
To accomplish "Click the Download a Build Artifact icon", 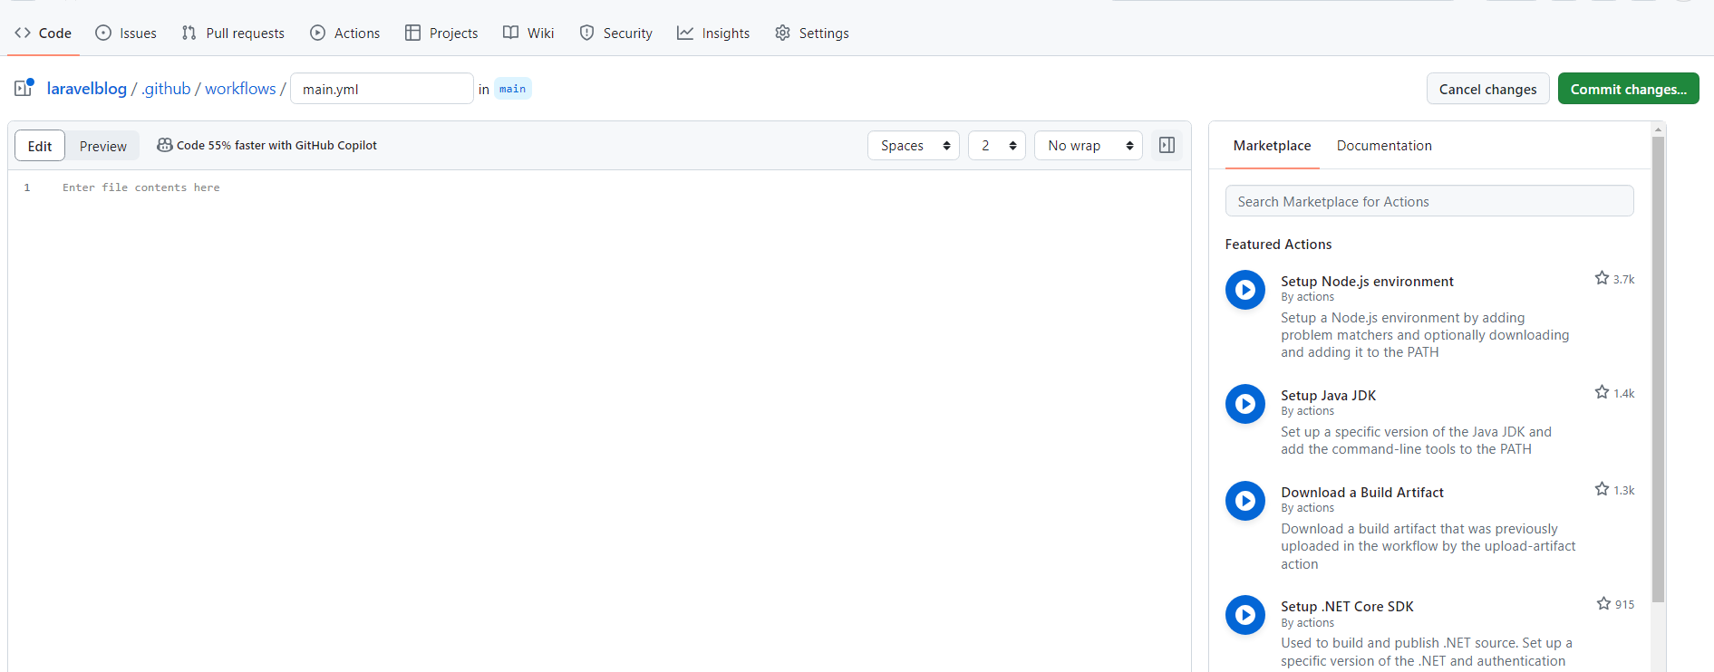I will click(x=1245, y=501).
